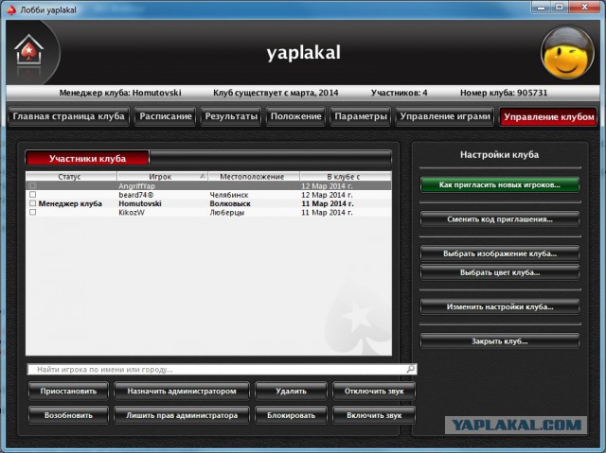
Task: Tick the checkbox for Angrifffap row
Action: click(x=33, y=186)
